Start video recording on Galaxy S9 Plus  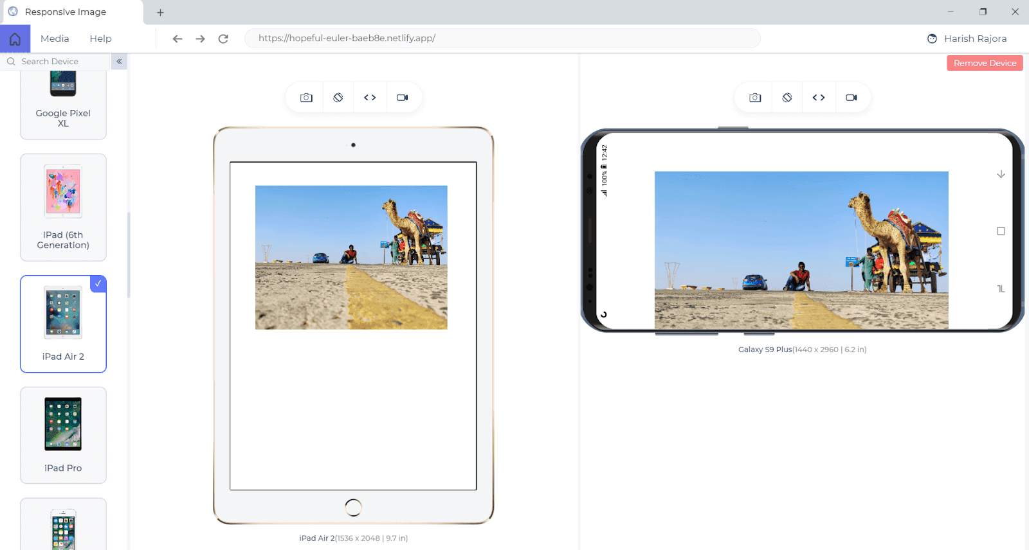tap(851, 98)
